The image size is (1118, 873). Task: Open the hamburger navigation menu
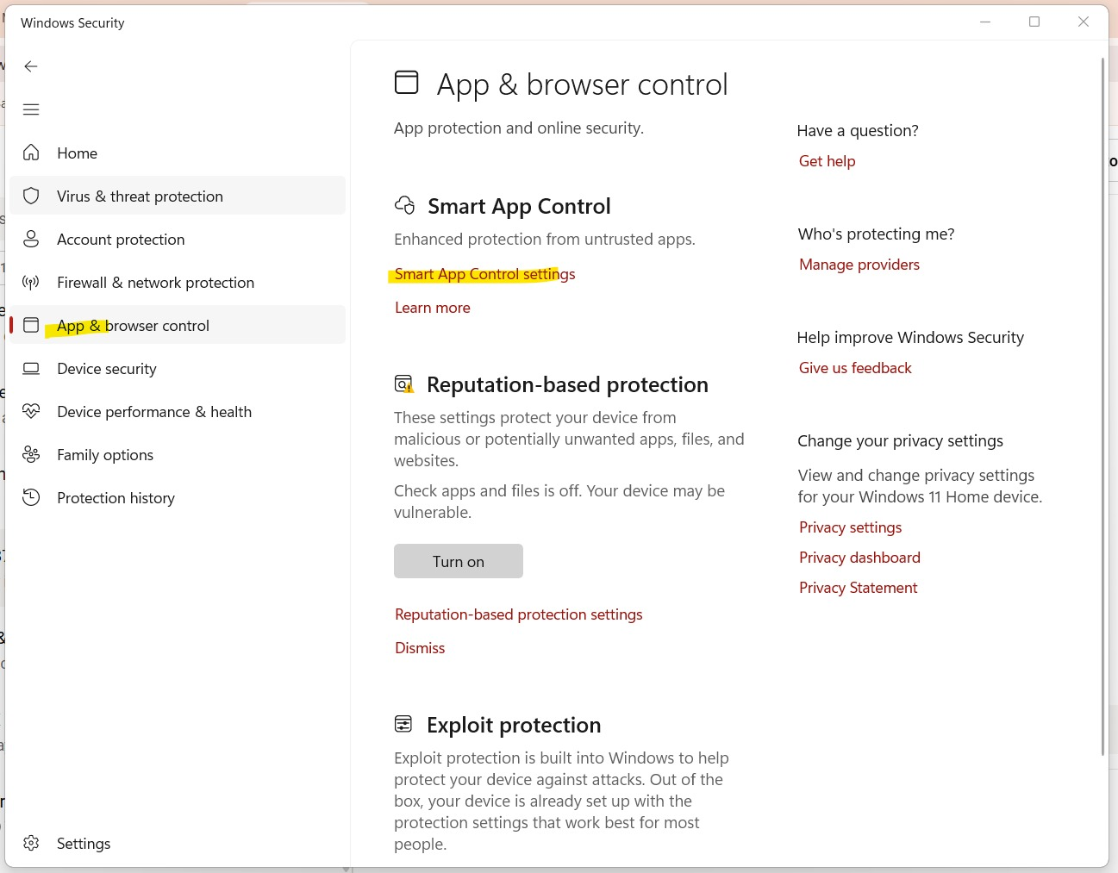(x=31, y=109)
